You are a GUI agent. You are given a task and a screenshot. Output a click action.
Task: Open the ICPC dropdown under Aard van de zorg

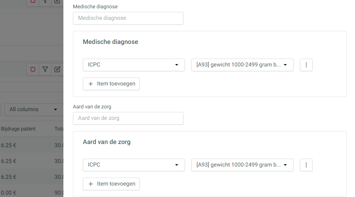[x=134, y=165]
